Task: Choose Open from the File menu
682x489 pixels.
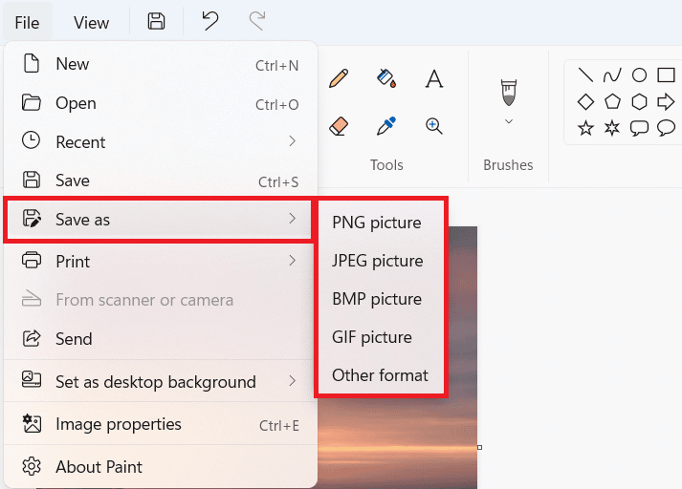Action: coord(161,103)
